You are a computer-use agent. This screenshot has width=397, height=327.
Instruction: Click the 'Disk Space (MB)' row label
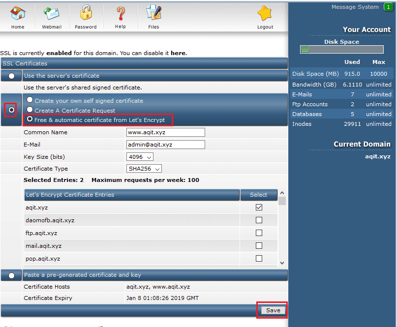315,74
